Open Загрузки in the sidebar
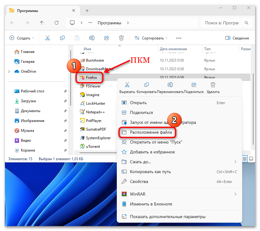260x231 pixels. pos(25,101)
